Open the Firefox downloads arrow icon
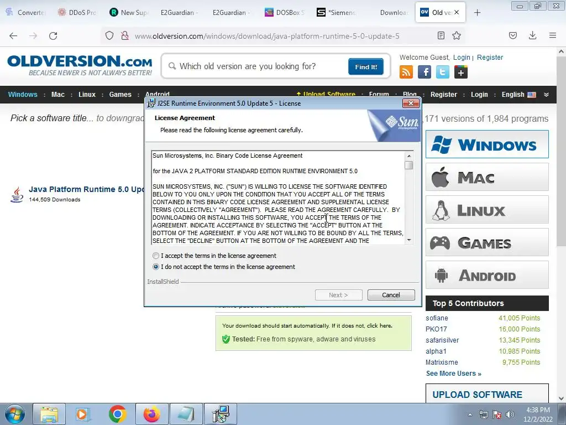The width and height of the screenshot is (566, 425). (x=532, y=35)
